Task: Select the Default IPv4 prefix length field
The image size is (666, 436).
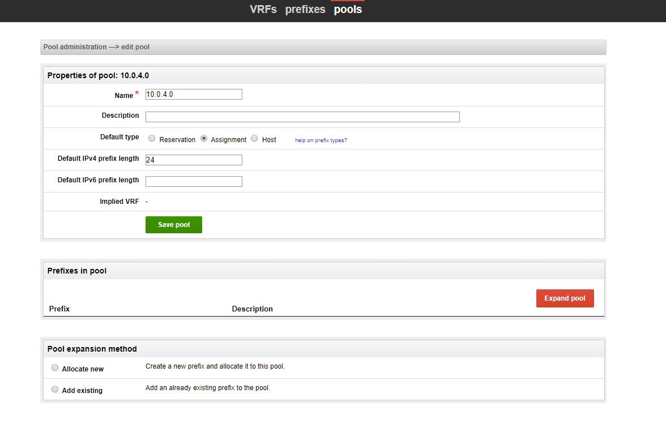Action: pos(193,160)
